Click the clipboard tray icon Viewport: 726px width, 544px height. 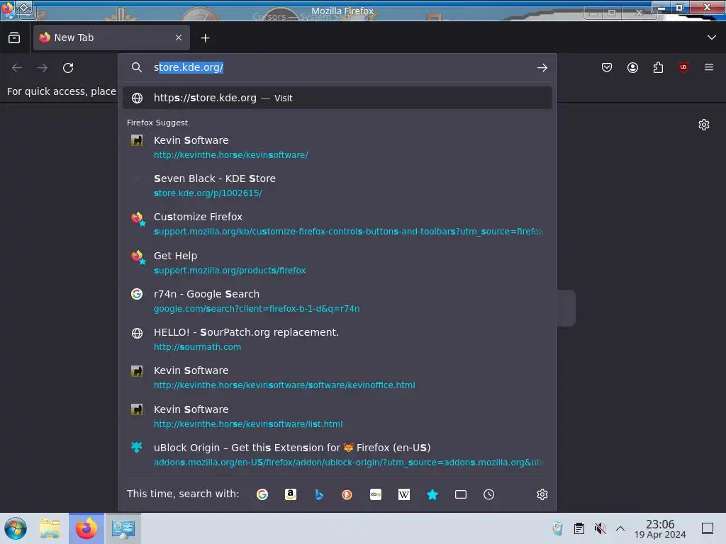pyautogui.click(x=579, y=528)
